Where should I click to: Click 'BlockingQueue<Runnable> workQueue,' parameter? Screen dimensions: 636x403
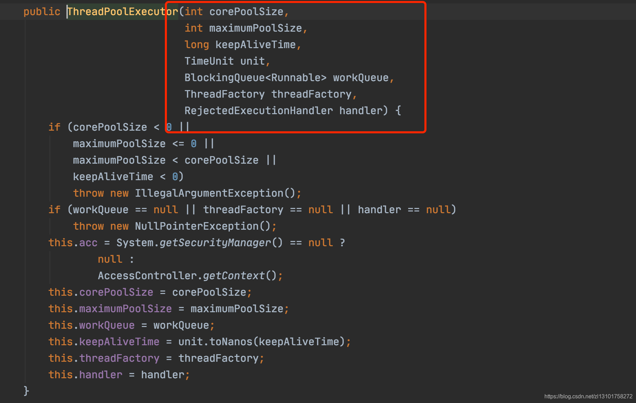pyautogui.click(x=289, y=78)
